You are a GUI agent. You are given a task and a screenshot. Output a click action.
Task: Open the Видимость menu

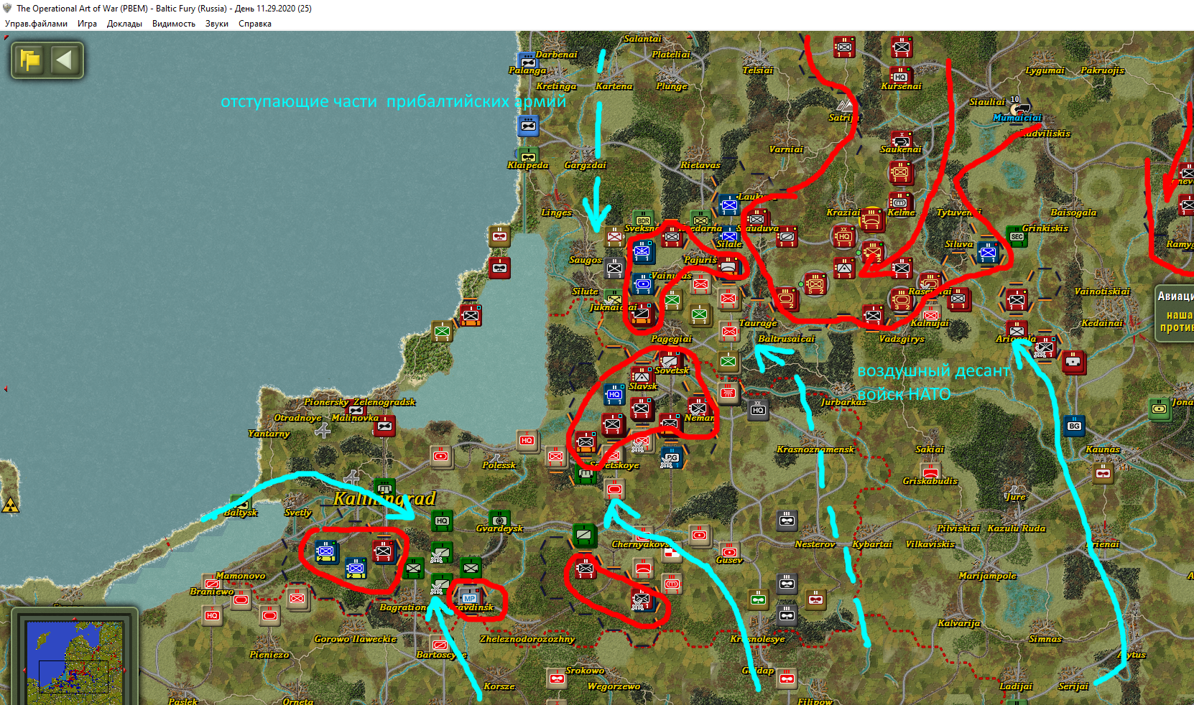click(x=174, y=24)
